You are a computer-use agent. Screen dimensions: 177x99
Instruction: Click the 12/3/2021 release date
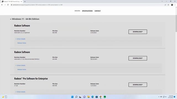coord(93,86)
